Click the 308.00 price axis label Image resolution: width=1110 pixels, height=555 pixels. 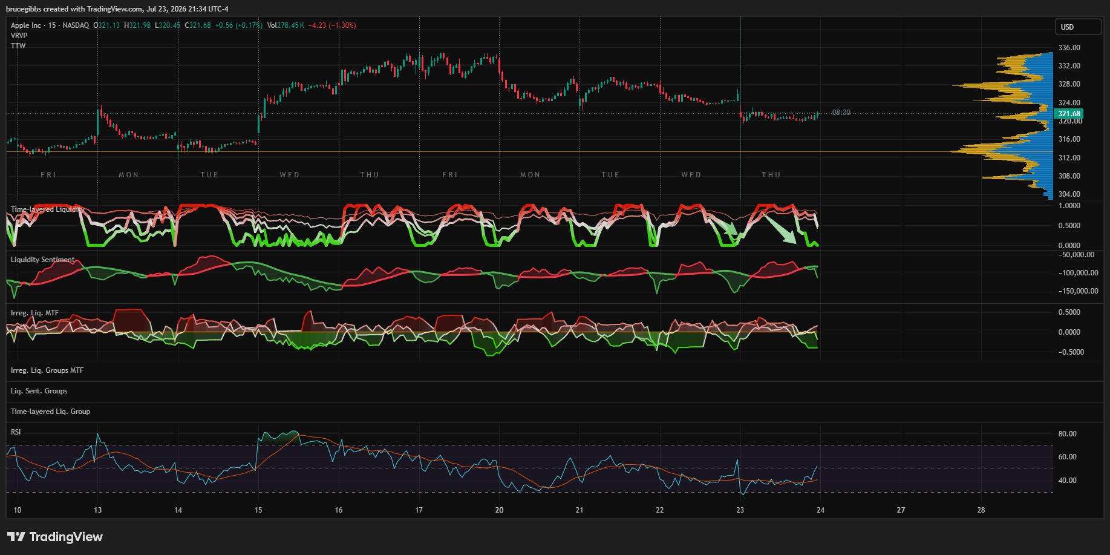point(1069,176)
